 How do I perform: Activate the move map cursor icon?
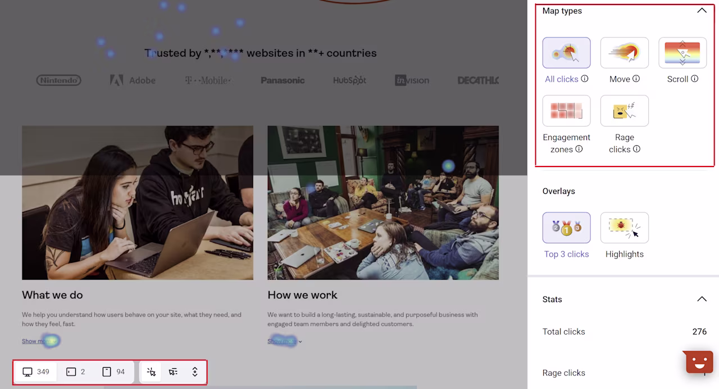[173, 372]
